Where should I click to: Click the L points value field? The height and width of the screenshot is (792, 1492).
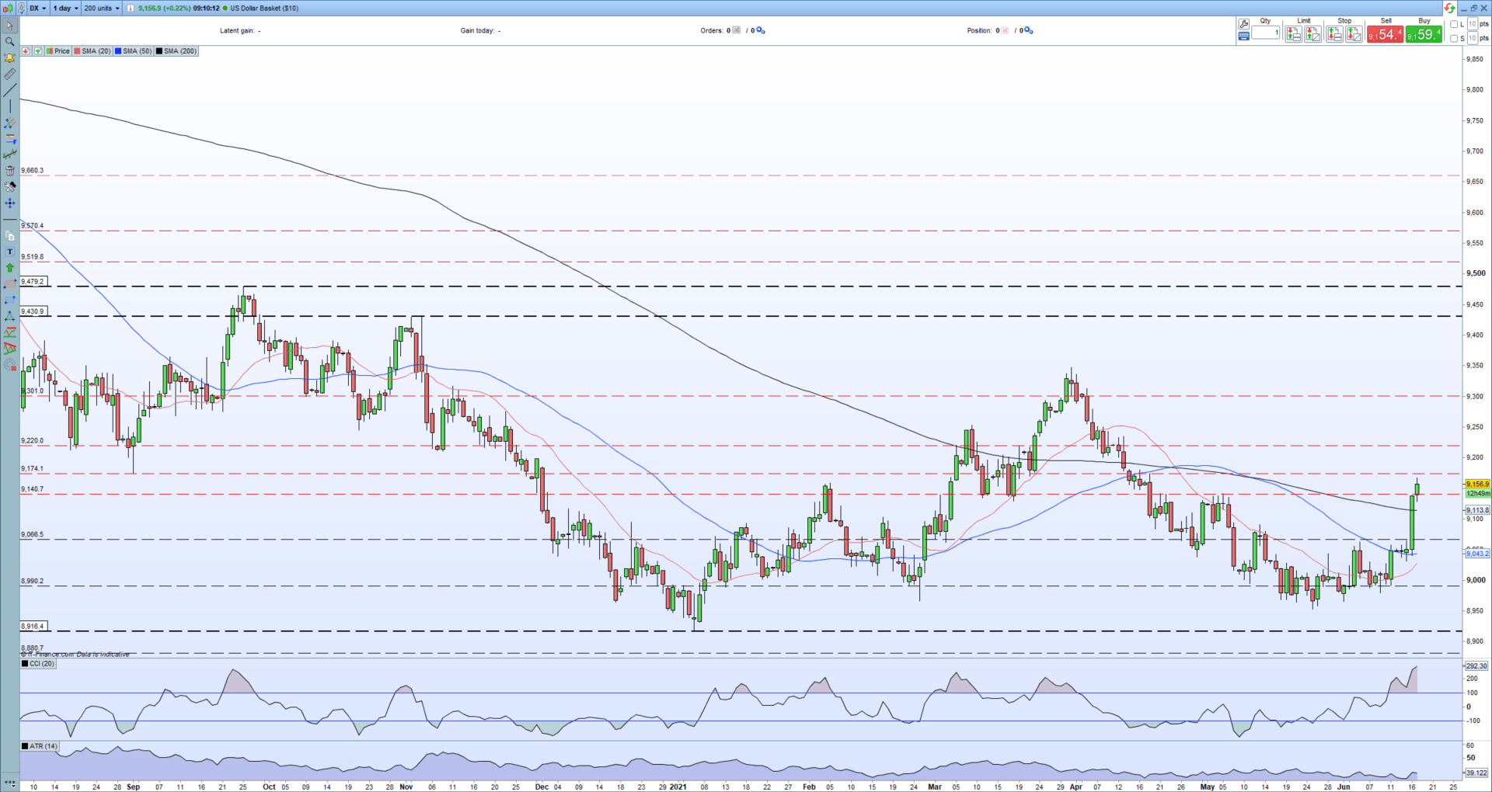tap(1473, 24)
